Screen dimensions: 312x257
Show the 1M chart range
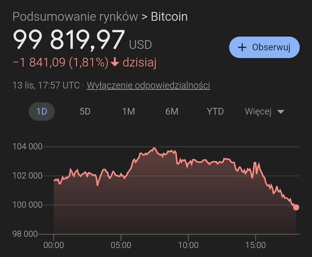pos(128,111)
